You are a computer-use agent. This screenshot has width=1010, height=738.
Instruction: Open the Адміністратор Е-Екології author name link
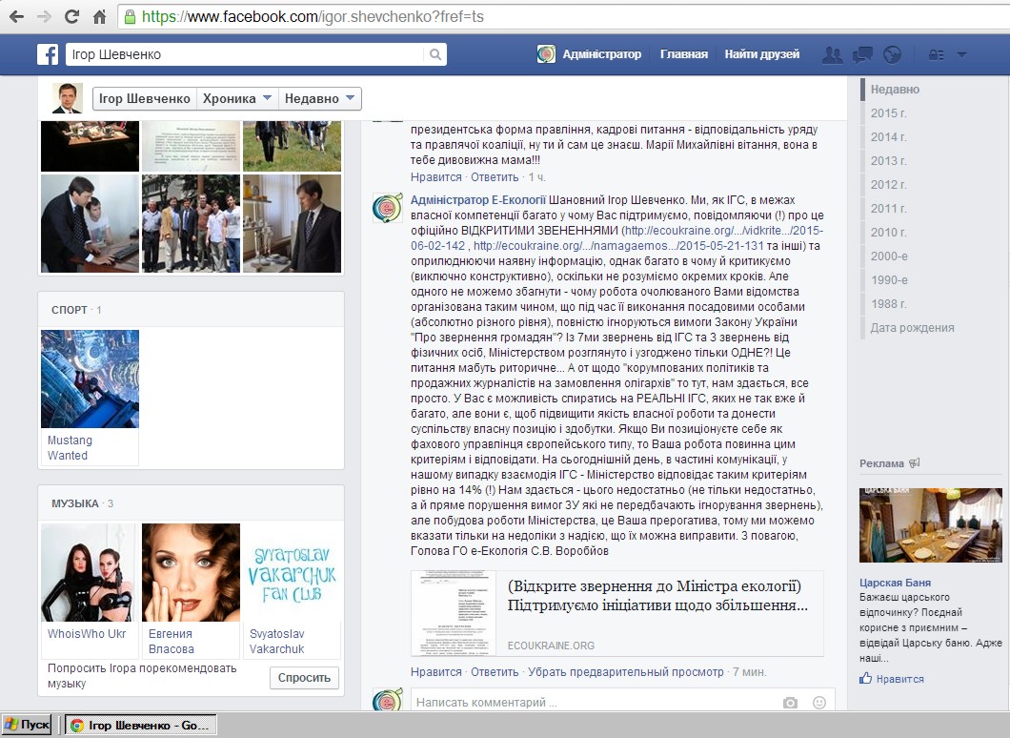(478, 200)
